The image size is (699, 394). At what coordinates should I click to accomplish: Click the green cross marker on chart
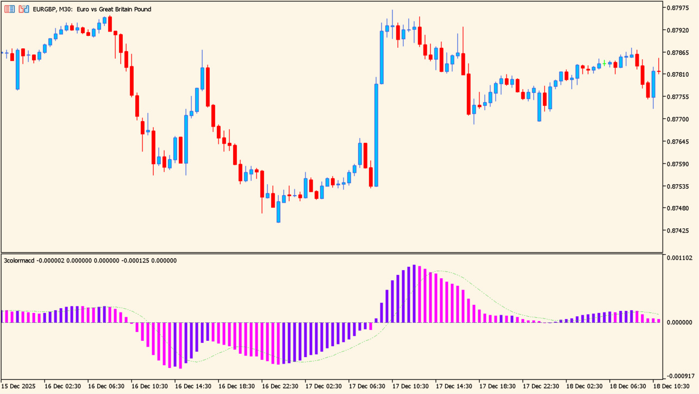604,64
